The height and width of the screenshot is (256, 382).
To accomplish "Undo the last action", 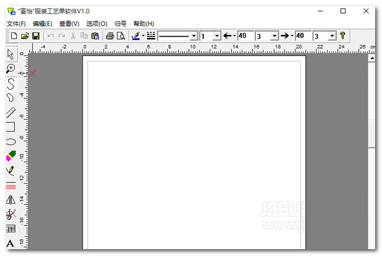I will point(50,36).
